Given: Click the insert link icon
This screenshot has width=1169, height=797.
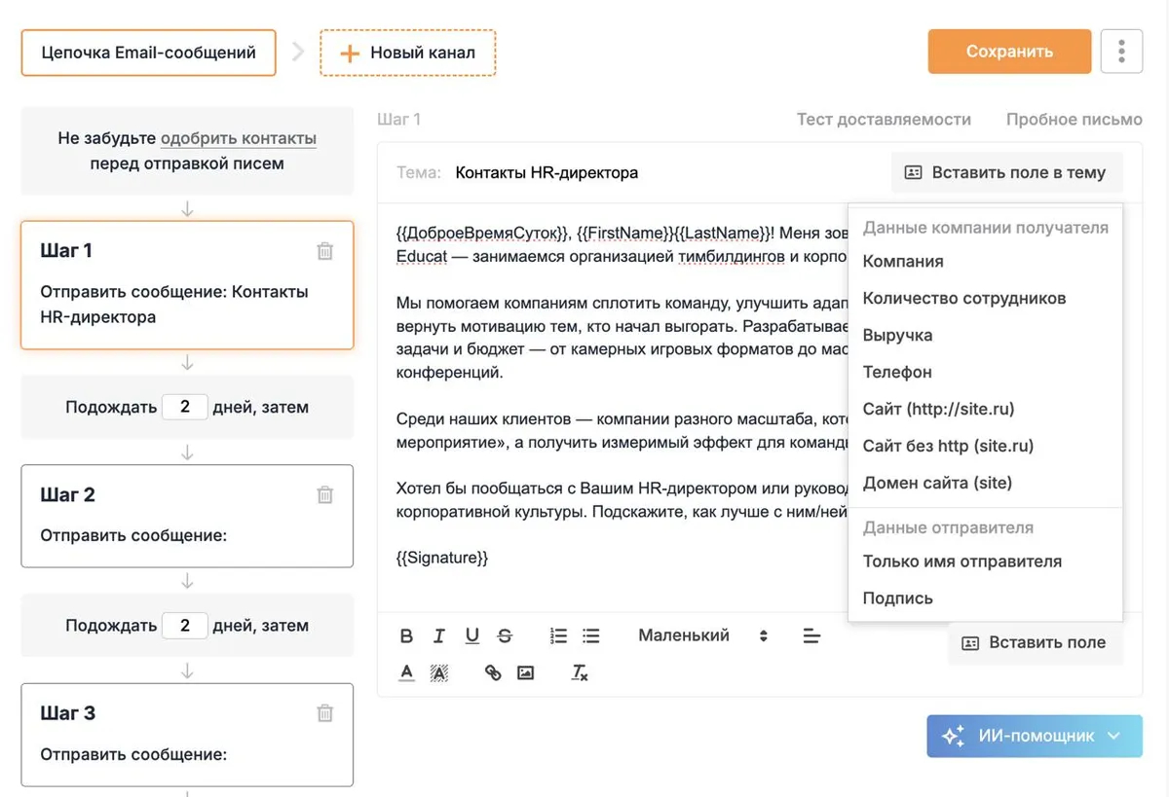Looking at the screenshot, I should 493,672.
